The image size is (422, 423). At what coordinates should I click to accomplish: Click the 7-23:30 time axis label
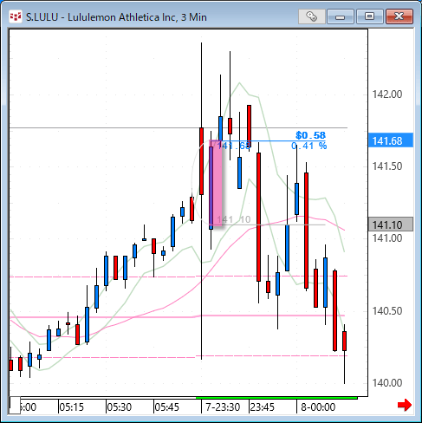(x=223, y=407)
